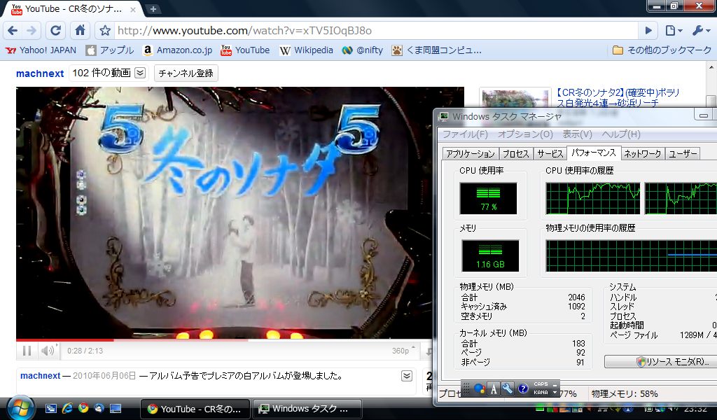This screenshot has height=420, width=717.
Task: Pause the video playback
Action: (x=27, y=351)
